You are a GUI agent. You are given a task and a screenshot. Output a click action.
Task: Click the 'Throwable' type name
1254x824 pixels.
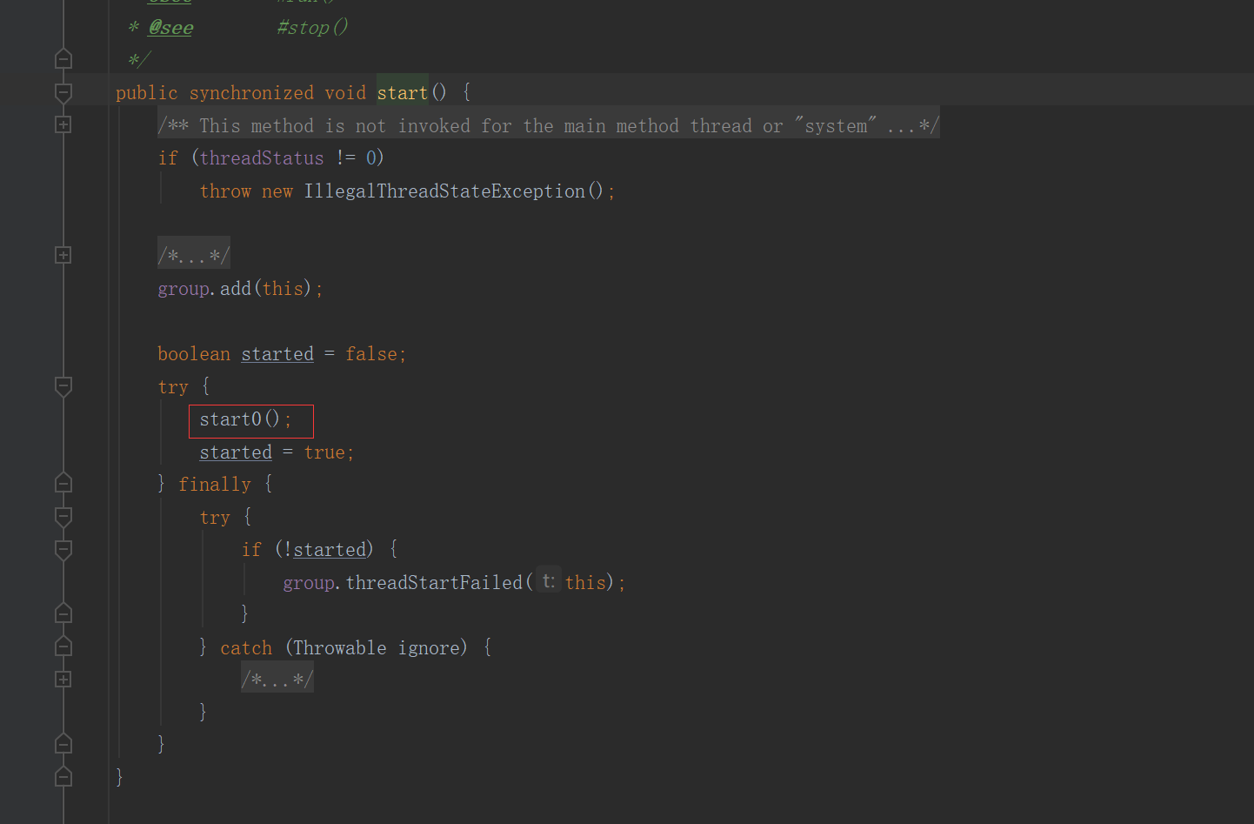340,647
